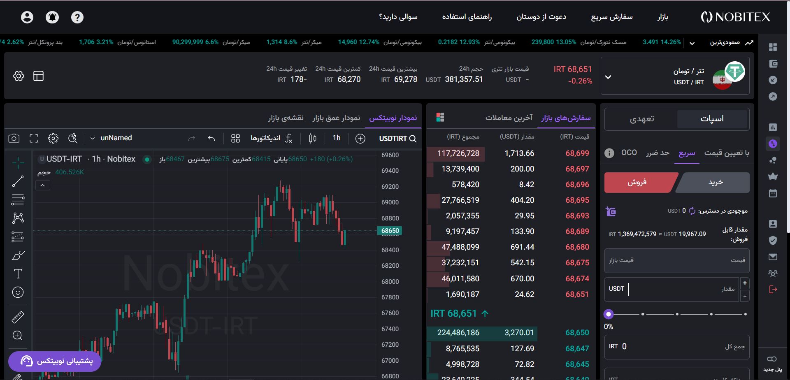Change the order book view mode icon
790x380 pixels.
(440, 118)
